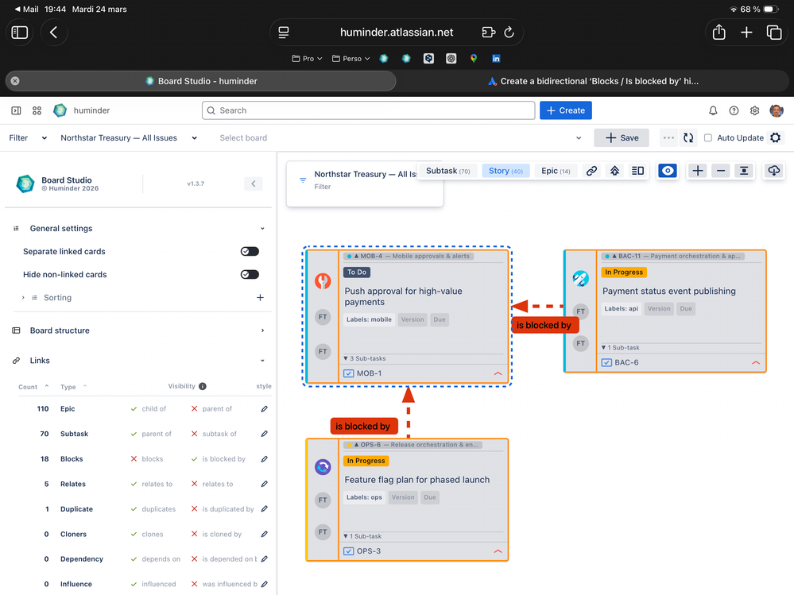The image size is (794, 595).
Task: Zoom out with minus icon on board toolbar
Action: [721, 171]
